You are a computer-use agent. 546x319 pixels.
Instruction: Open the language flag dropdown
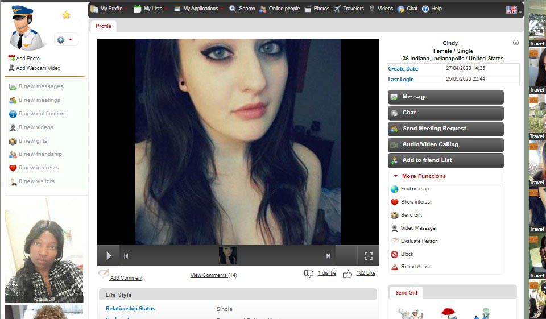click(x=514, y=10)
